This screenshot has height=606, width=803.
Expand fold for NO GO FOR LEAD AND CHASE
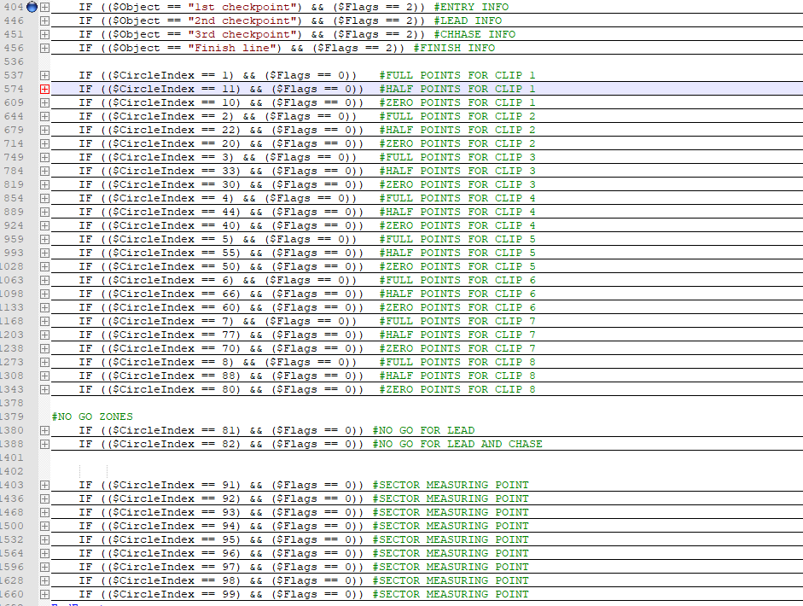(x=44, y=444)
